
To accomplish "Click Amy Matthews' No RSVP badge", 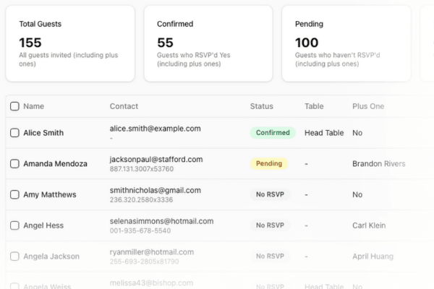I will click(269, 194).
